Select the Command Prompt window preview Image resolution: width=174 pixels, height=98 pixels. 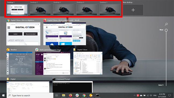click(x=73, y=87)
